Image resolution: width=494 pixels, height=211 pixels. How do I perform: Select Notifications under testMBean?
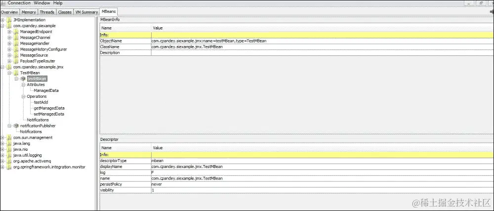coord(38,120)
